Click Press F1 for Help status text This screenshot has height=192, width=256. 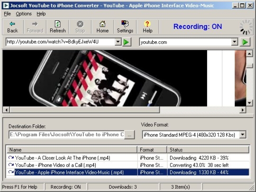20,187
